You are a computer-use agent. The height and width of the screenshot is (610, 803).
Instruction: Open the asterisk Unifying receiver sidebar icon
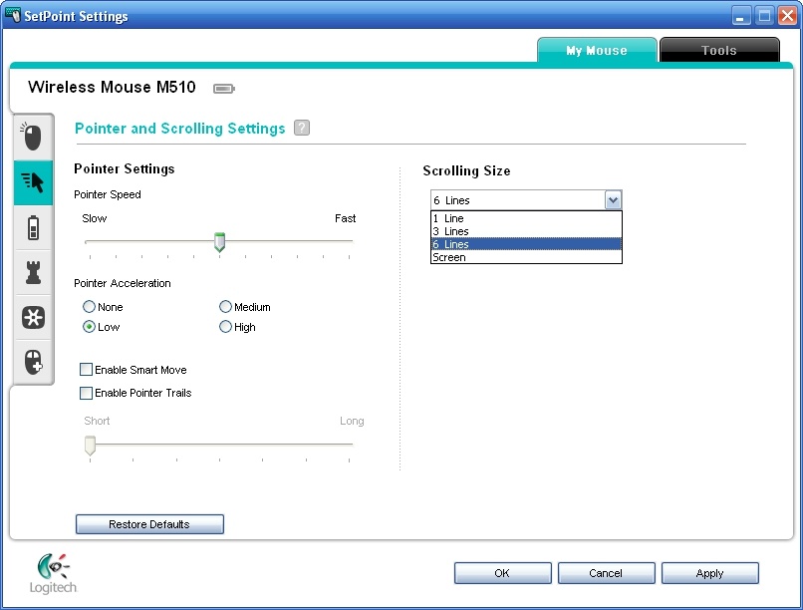pyautogui.click(x=33, y=318)
